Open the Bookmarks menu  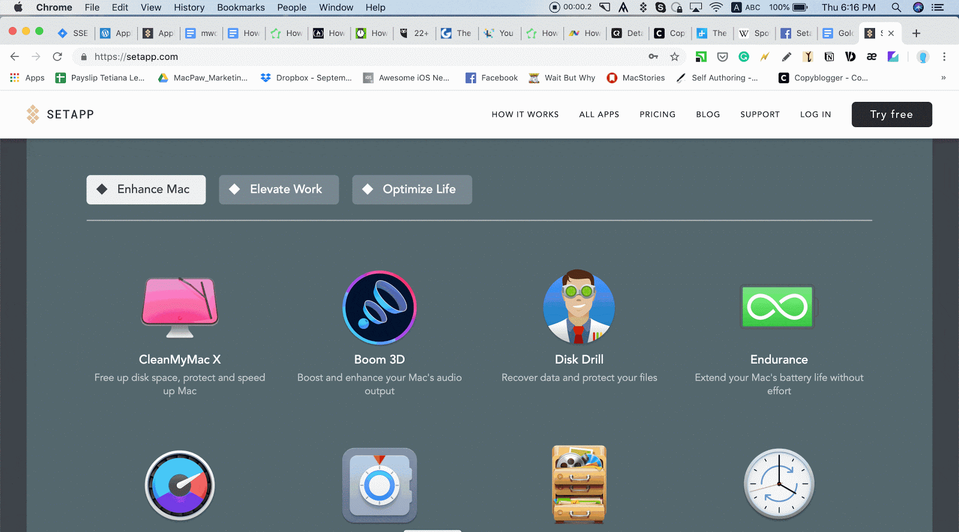pyautogui.click(x=241, y=7)
